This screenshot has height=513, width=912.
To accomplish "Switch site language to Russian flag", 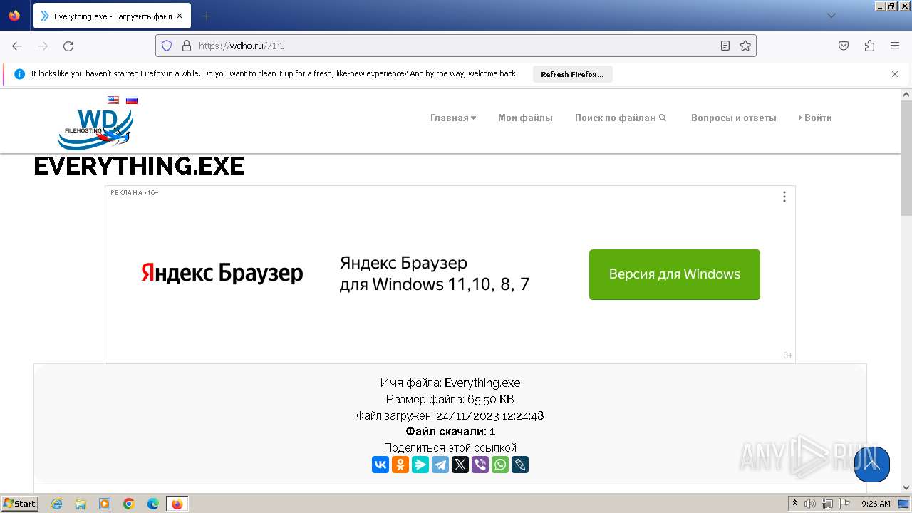I will [x=132, y=100].
